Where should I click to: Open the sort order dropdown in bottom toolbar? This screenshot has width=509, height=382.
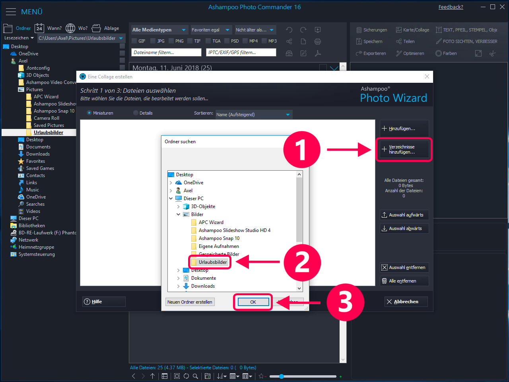click(x=222, y=376)
